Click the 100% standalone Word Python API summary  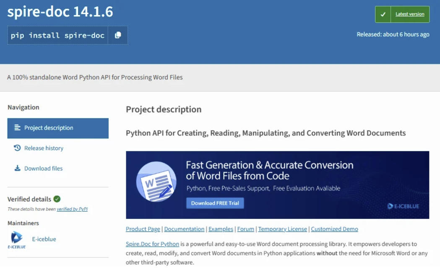click(x=95, y=78)
